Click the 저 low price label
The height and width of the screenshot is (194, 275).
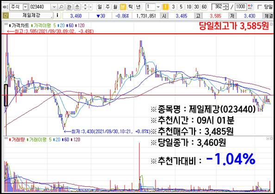pyautogui.click(x=232, y=16)
